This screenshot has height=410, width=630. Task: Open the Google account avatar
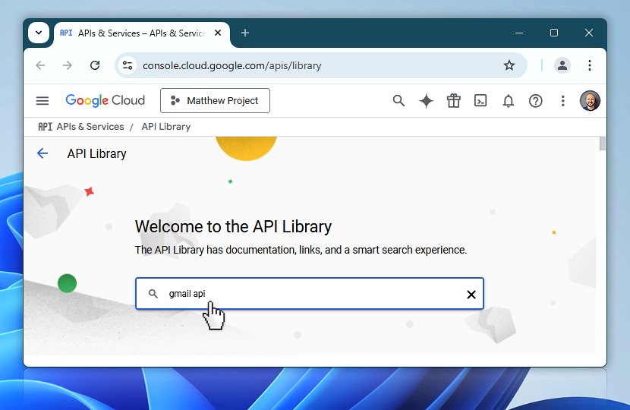590,100
